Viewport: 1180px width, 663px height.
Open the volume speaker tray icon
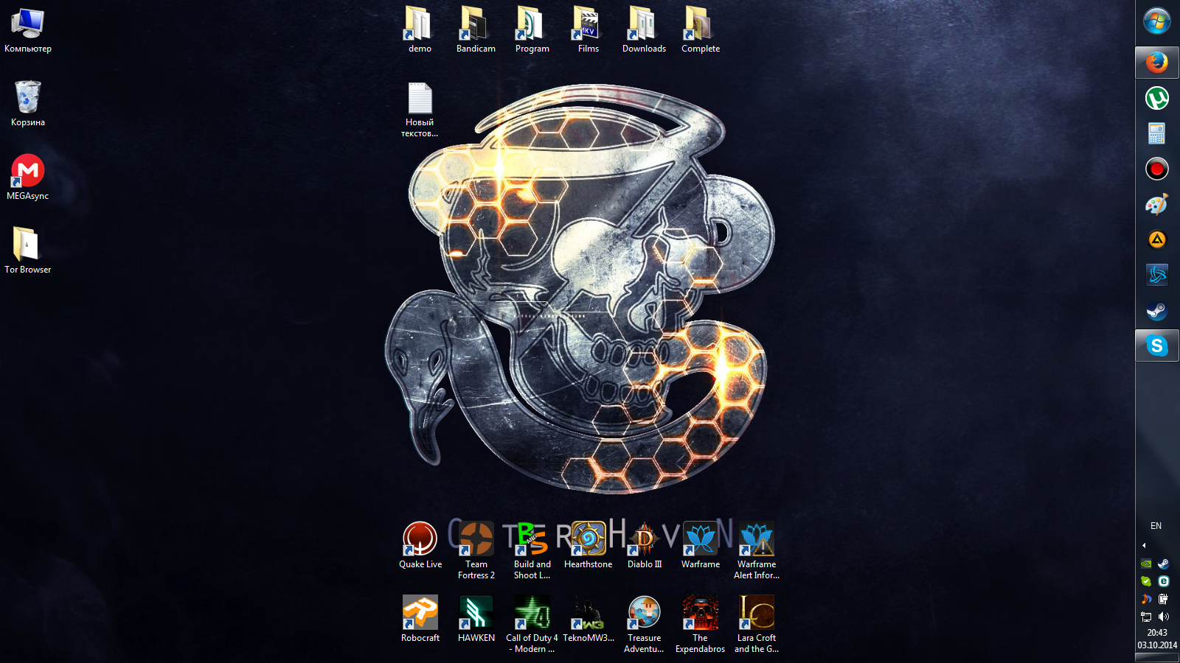click(x=1164, y=617)
